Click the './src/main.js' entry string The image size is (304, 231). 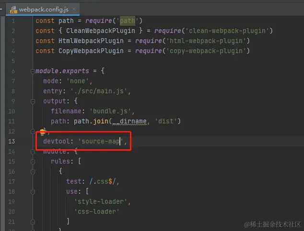pos(99,91)
